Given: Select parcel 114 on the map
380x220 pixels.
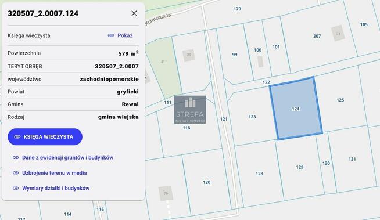Looking at the screenshot, I should 67,214.
